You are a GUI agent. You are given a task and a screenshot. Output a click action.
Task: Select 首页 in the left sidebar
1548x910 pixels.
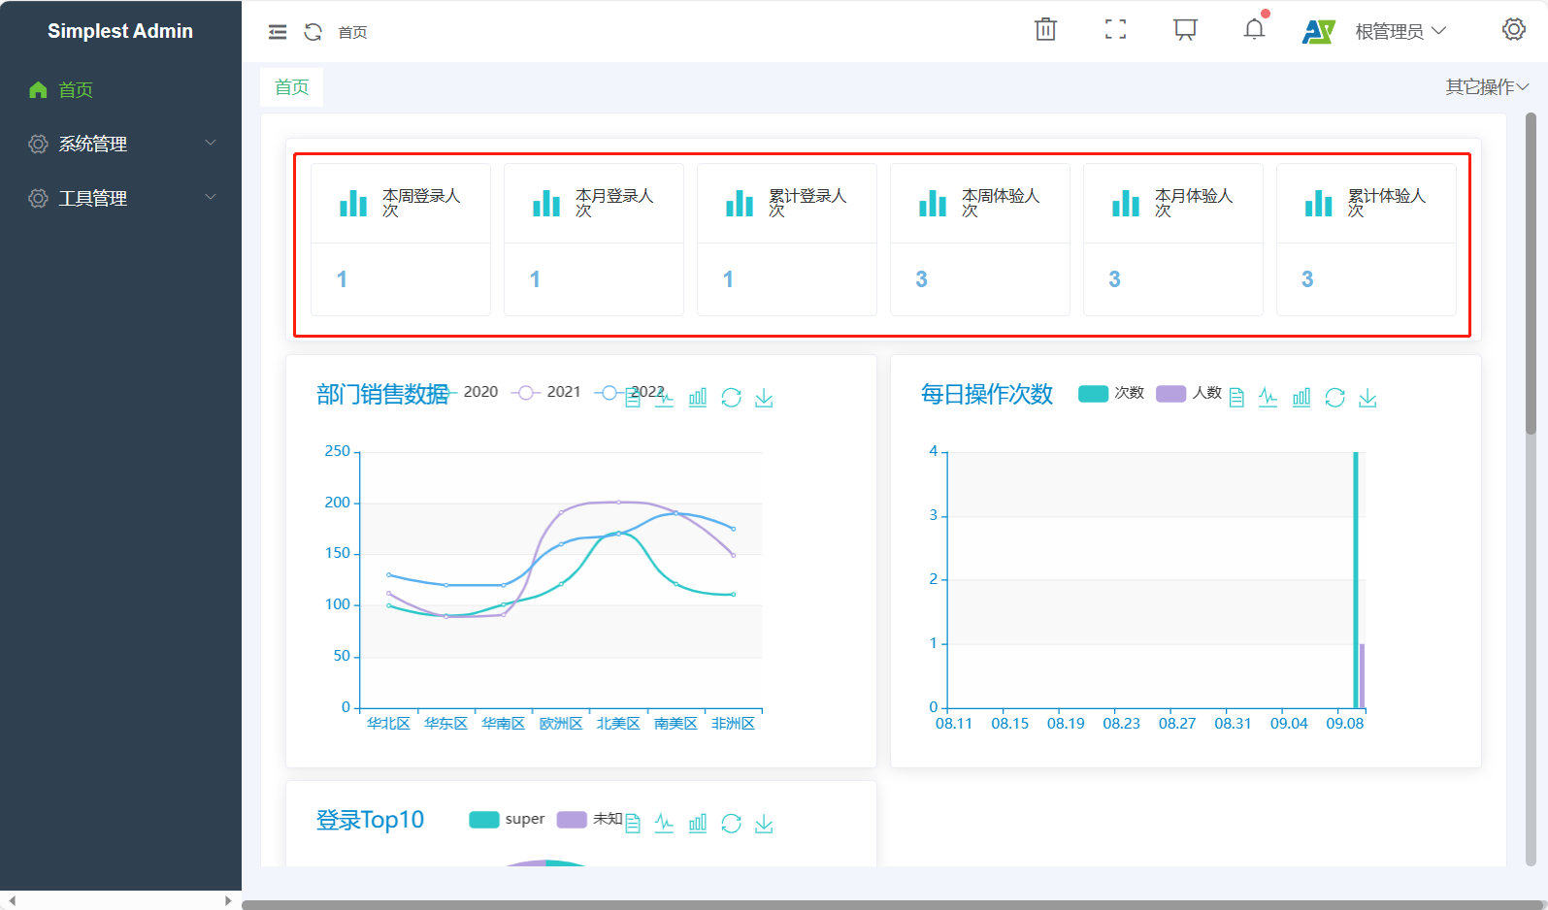[76, 90]
